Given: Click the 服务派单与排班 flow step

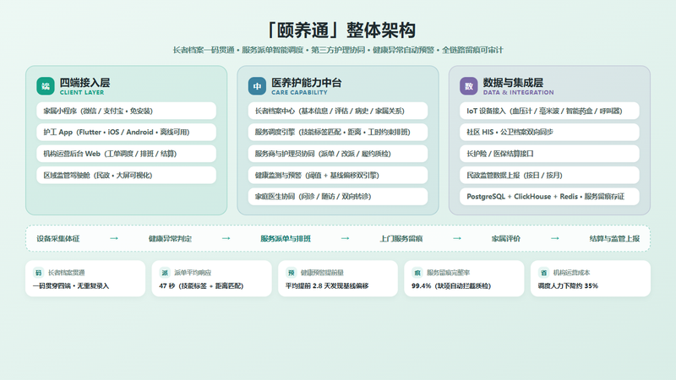Looking at the screenshot, I should [286, 239].
